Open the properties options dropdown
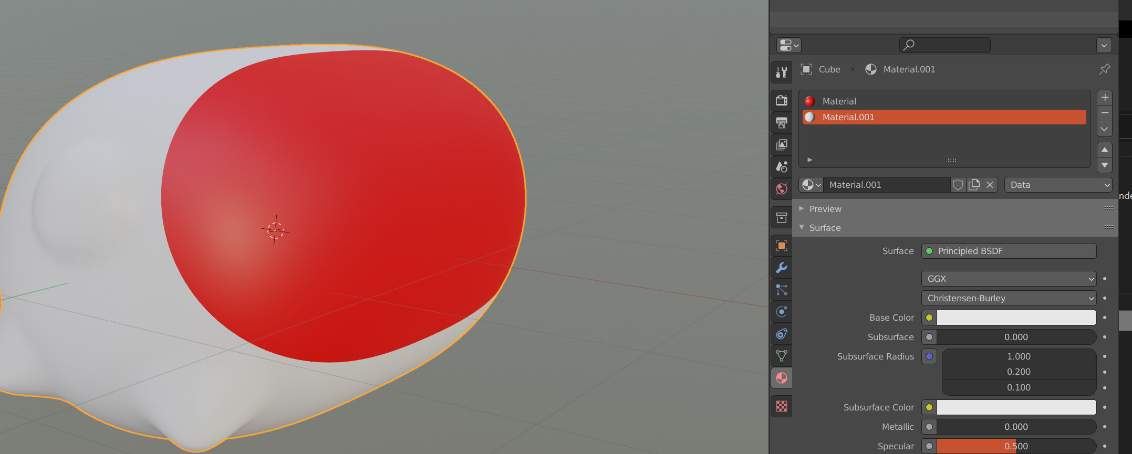1132x454 pixels. pos(1104,45)
